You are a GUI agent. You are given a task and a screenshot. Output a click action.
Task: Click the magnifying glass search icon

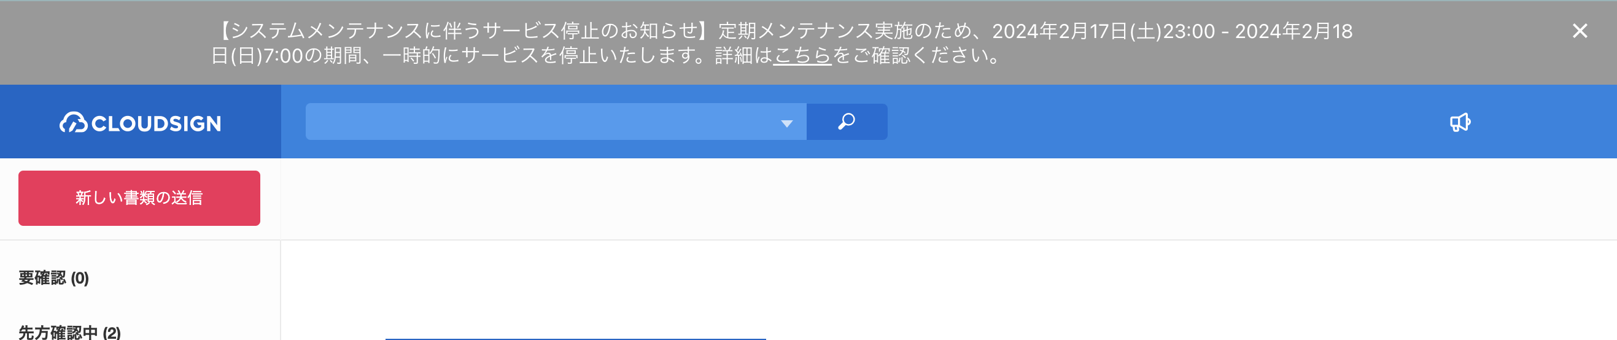pyautogui.click(x=846, y=121)
